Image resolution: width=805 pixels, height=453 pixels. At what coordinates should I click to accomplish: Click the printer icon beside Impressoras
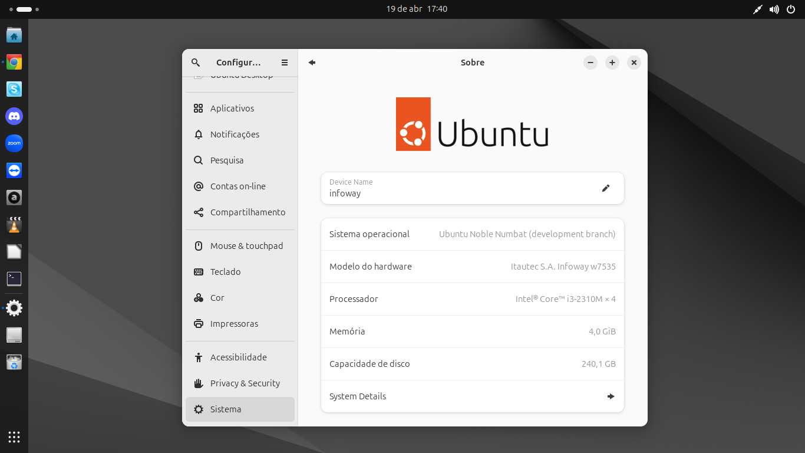(199, 324)
